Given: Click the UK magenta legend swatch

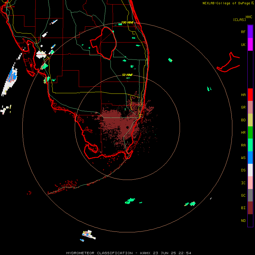Looking at the screenshot, I should (x=250, y=44).
